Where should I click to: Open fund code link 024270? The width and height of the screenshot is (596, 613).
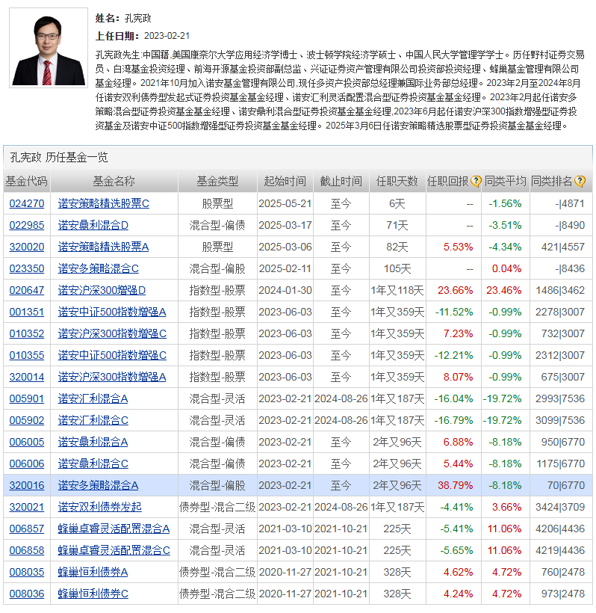tap(27, 203)
